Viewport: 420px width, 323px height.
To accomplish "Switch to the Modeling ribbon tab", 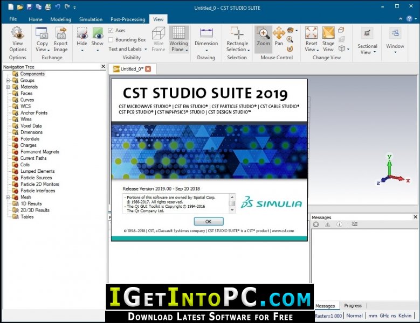I will 61,19.
